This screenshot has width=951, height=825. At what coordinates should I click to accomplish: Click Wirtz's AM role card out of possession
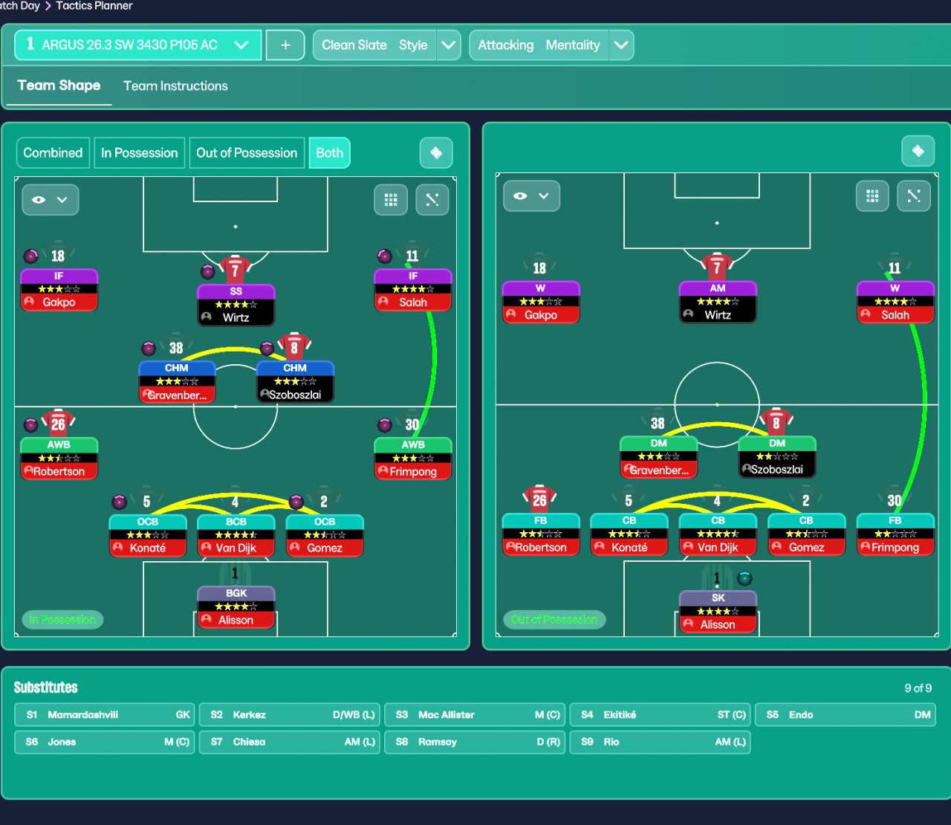tap(718, 302)
